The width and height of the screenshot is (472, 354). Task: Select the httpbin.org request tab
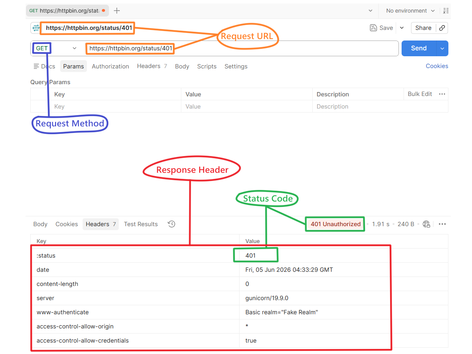click(67, 11)
